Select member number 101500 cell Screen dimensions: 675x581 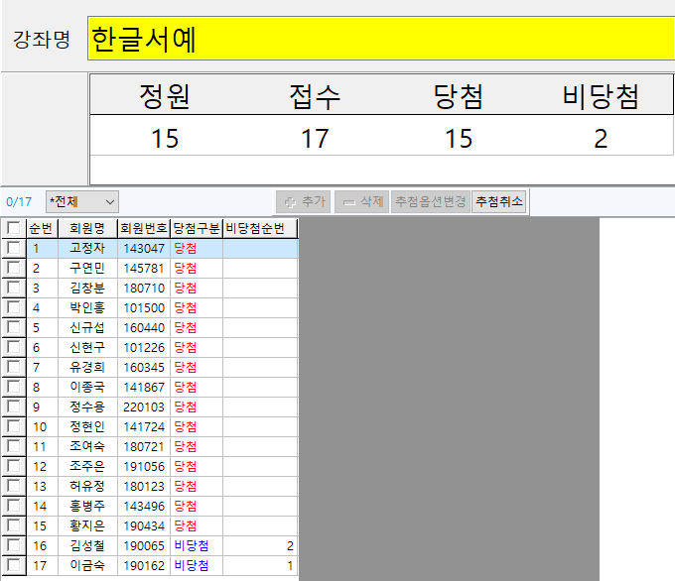coord(143,307)
